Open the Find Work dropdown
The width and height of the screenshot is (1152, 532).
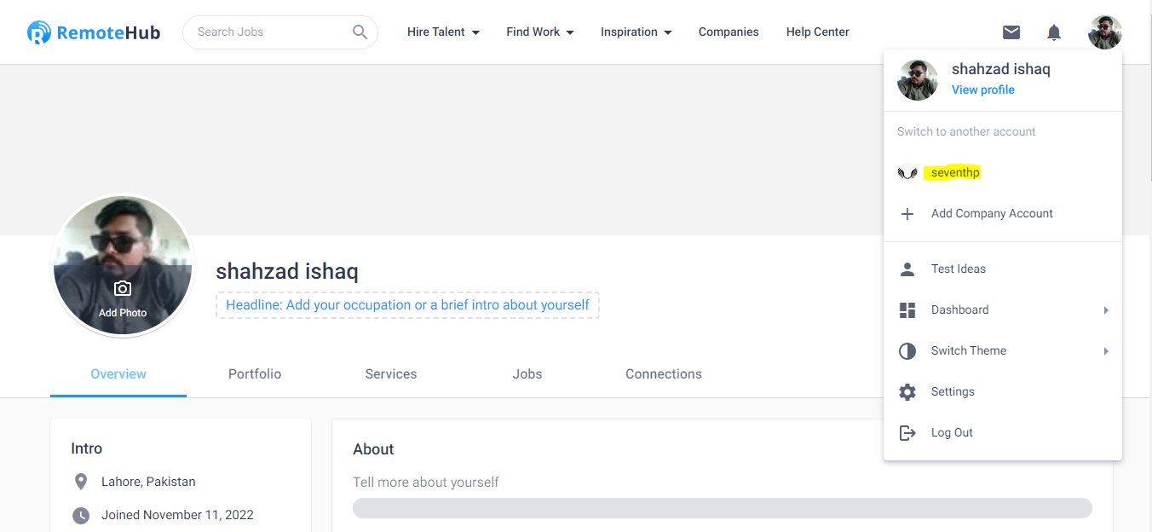[x=540, y=32]
